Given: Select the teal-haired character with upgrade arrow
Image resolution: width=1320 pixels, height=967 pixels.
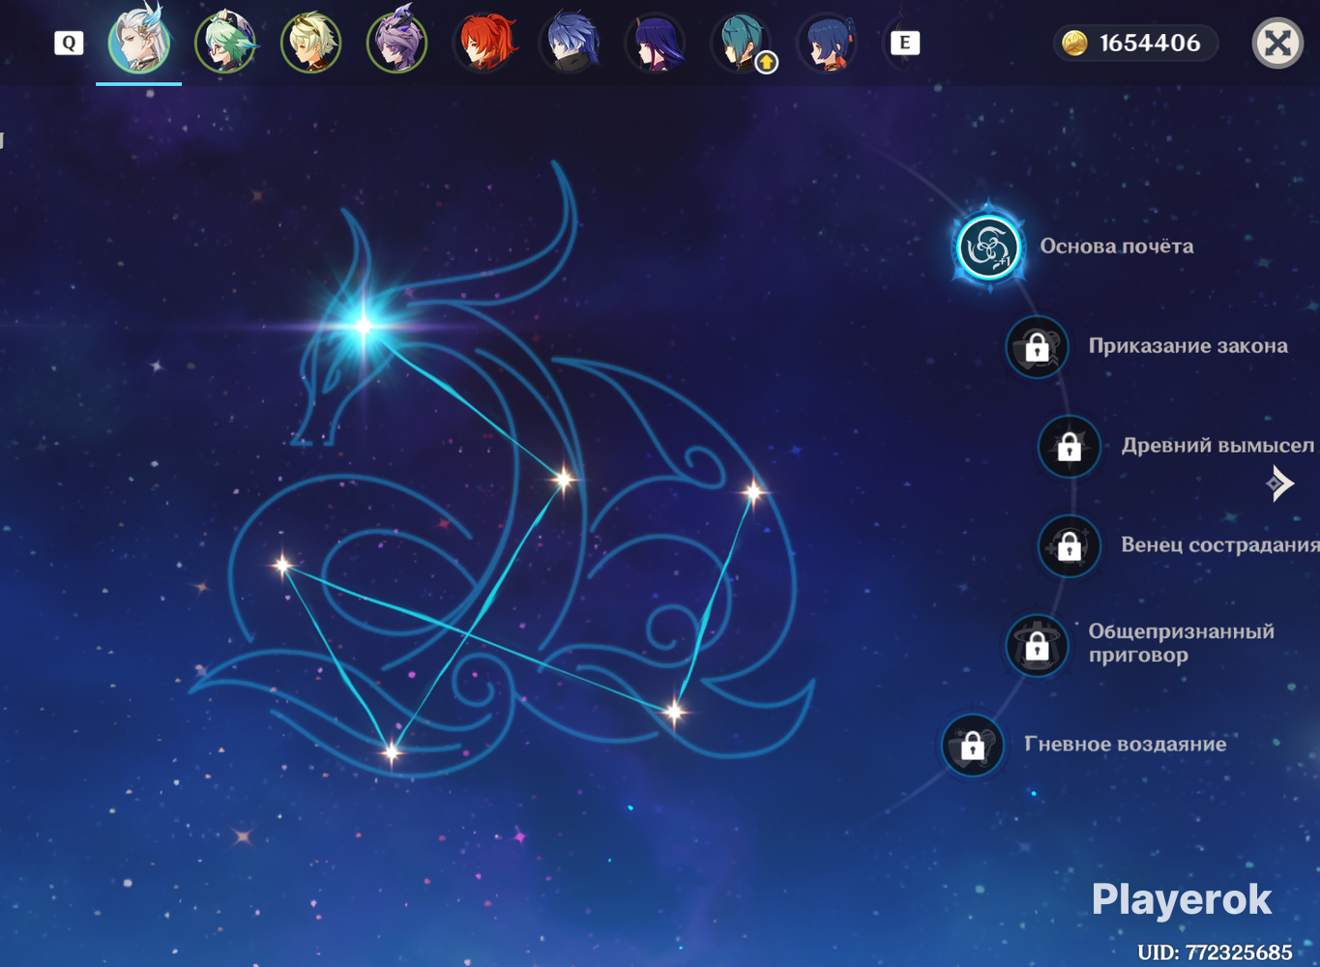Looking at the screenshot, I should (743, 43).
